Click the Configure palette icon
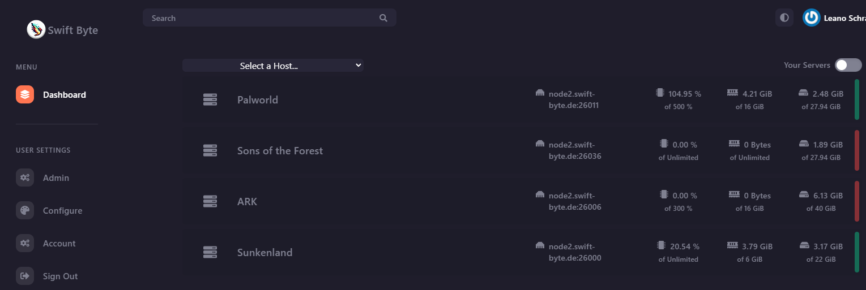 tap(25, 211)
